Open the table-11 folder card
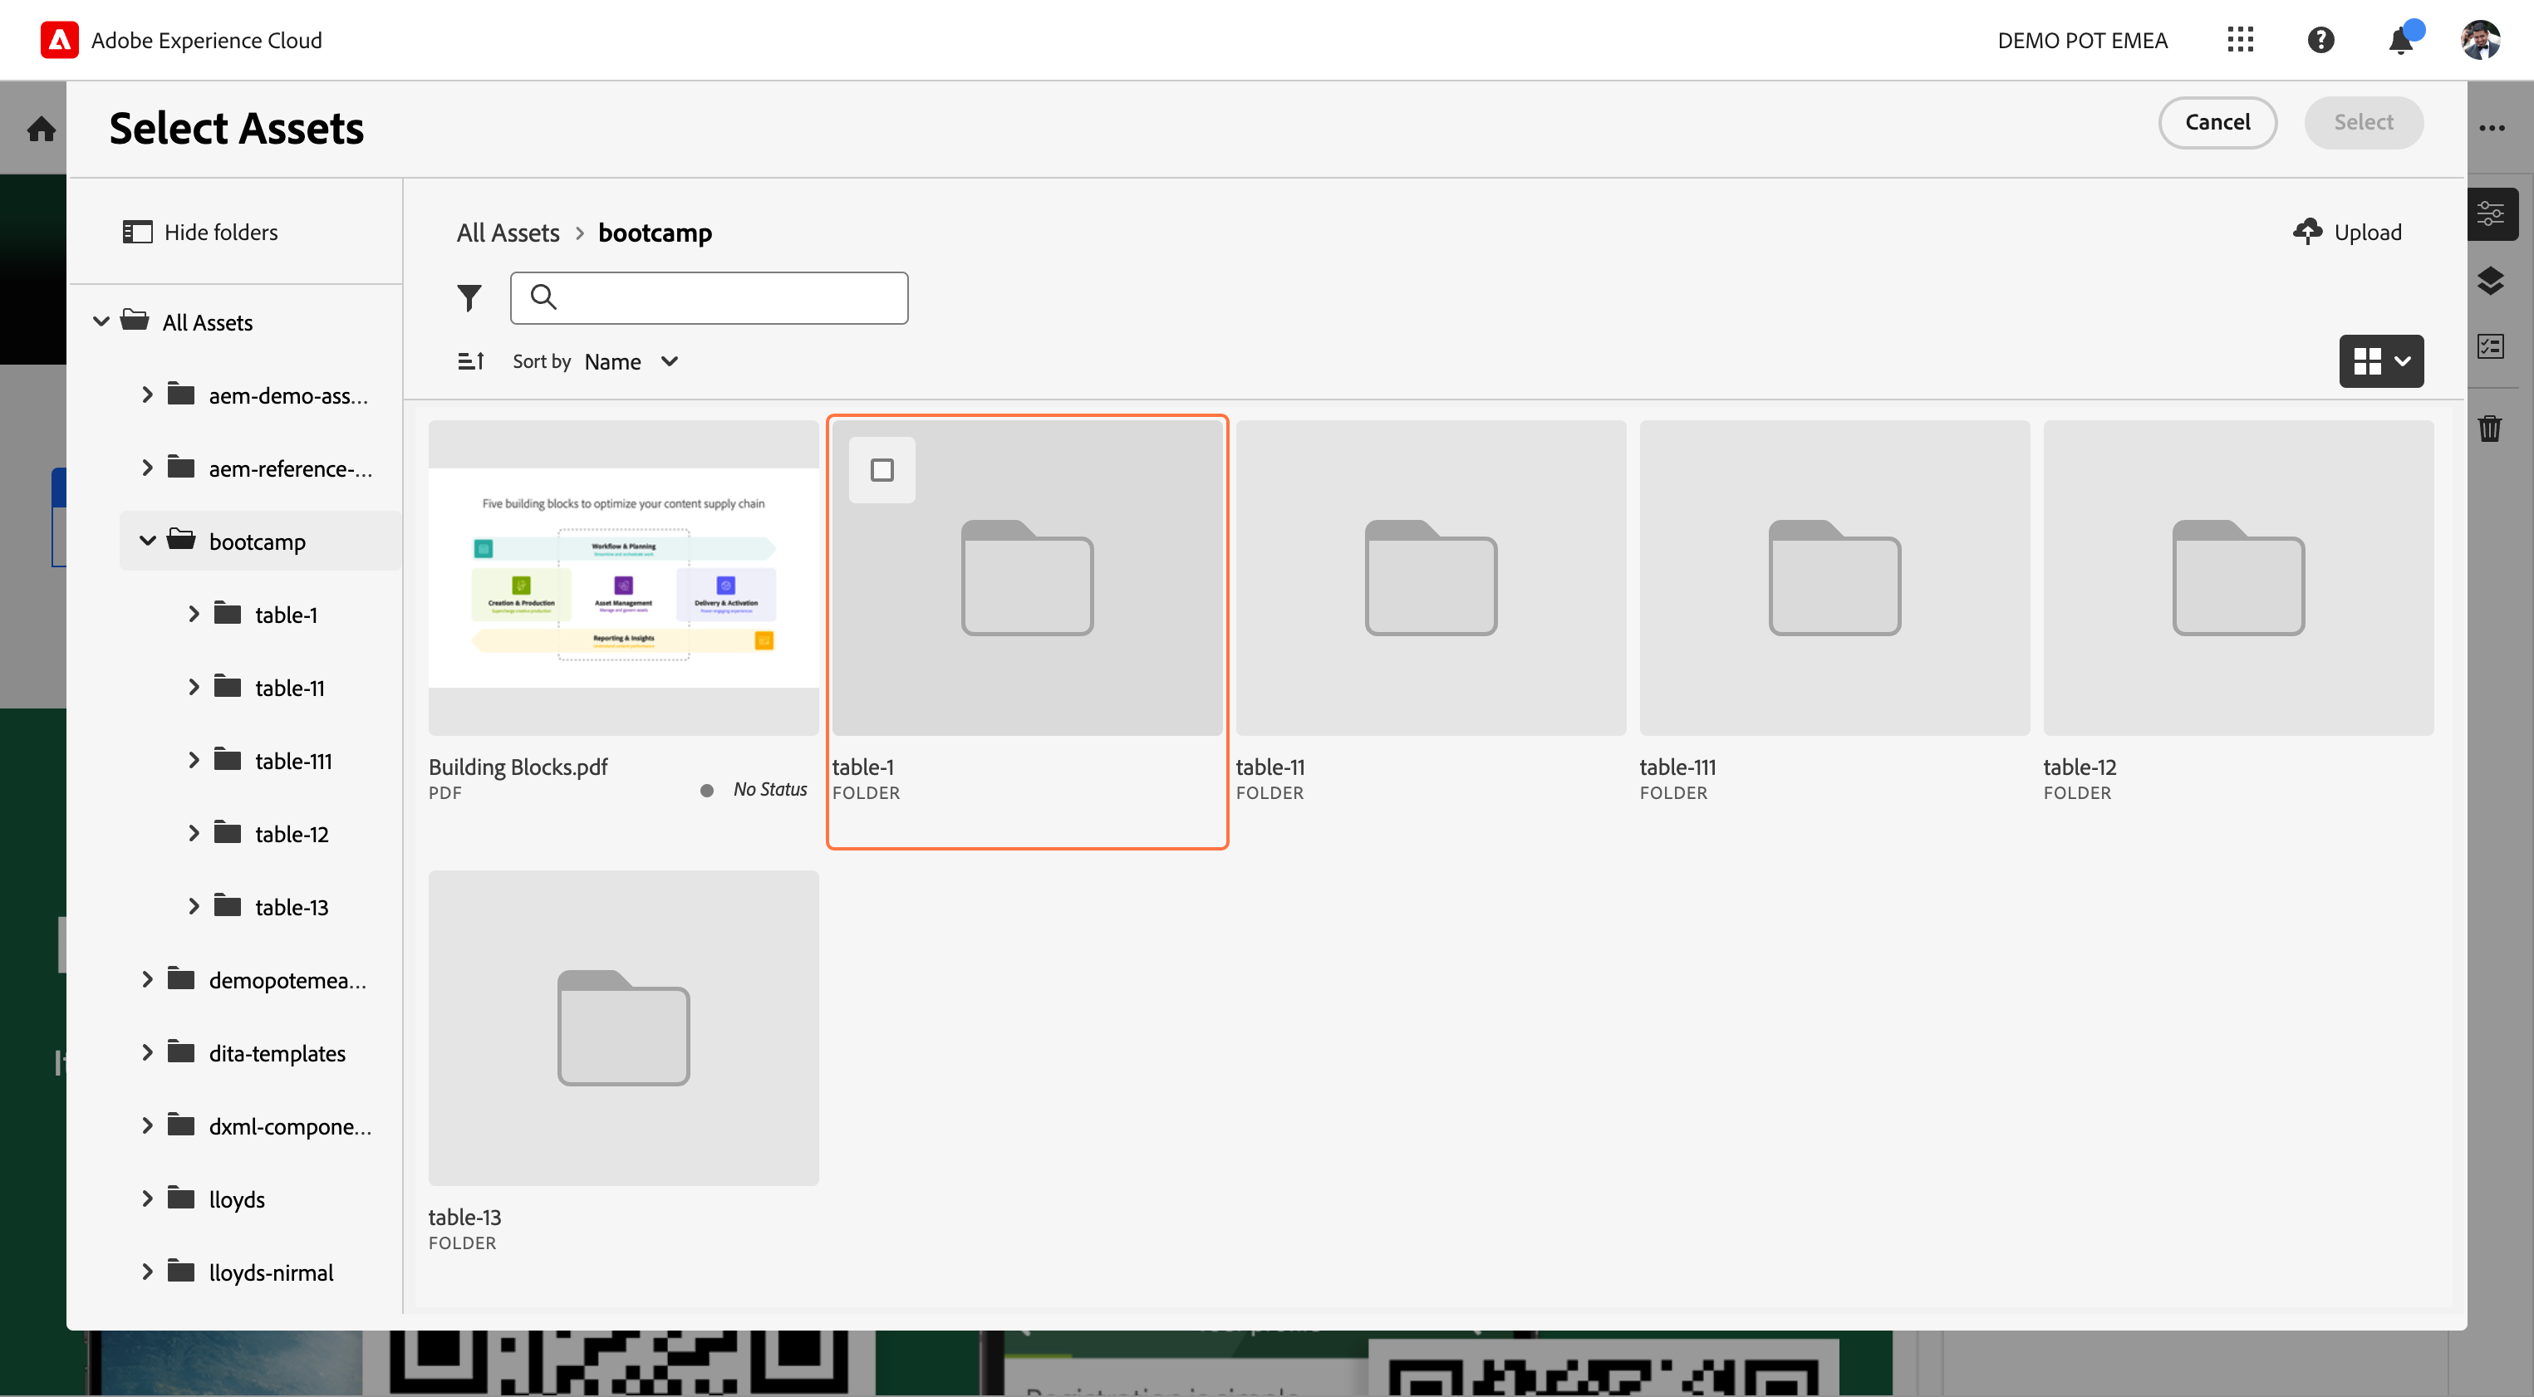 1431,578
